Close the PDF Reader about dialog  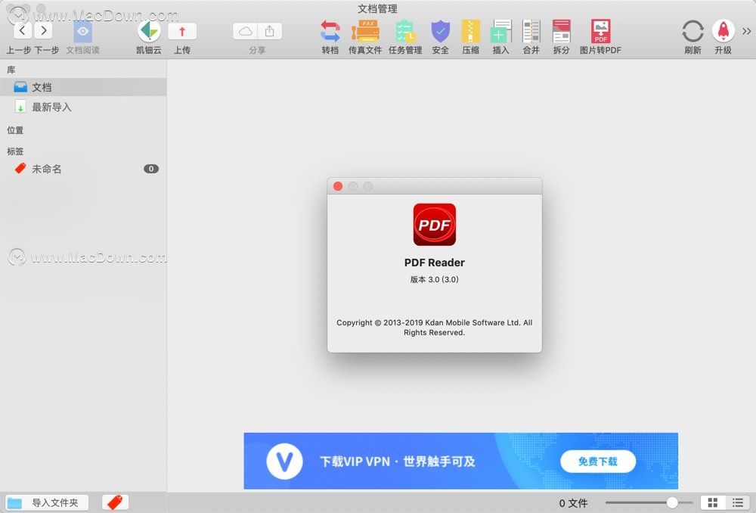(338, 186)
